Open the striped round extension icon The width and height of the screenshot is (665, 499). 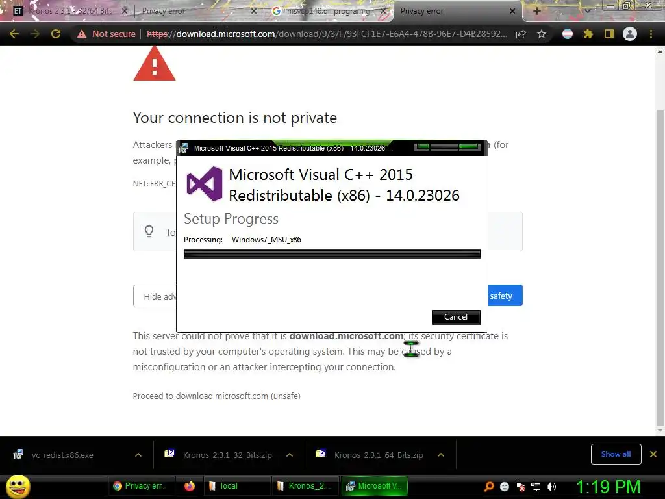568,34
